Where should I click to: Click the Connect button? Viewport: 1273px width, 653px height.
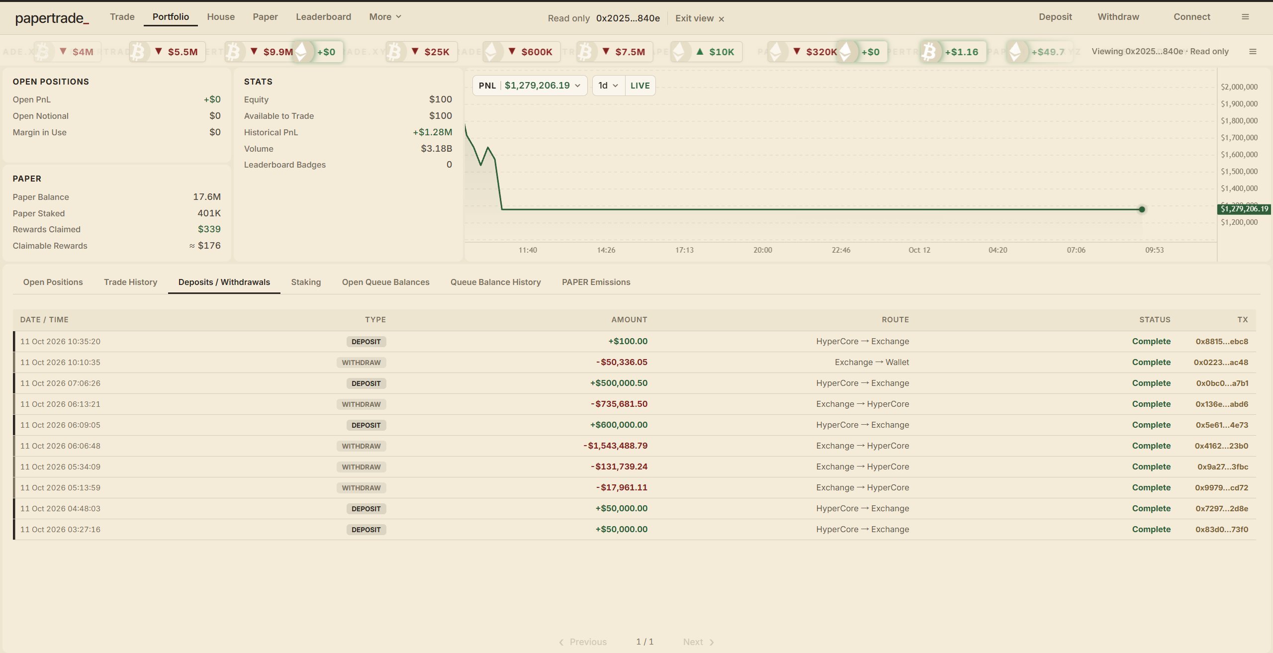1192,17
